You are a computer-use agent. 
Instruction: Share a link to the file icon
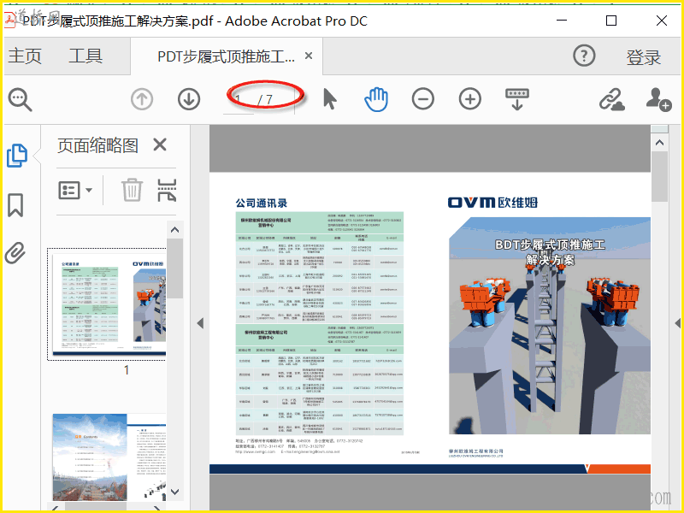click(x=611, y=99)
